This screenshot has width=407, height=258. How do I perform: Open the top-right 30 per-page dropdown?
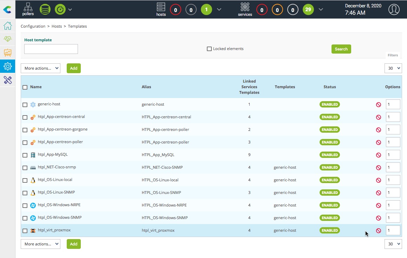tap(393, 68)
